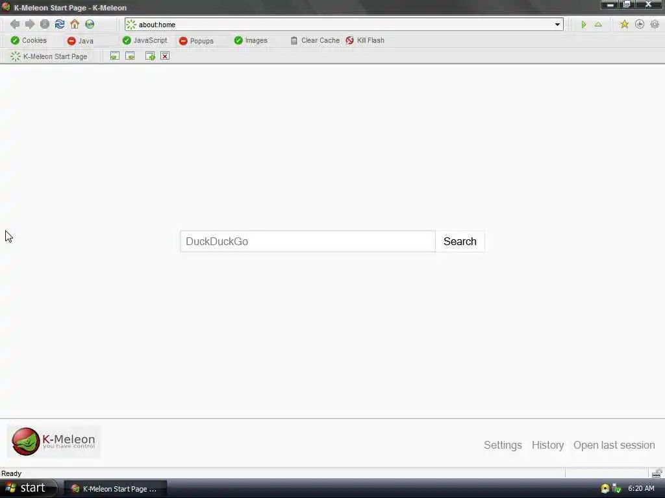The width and height of the screenshot is (665, 498).
Task: Toggle the Popups blocking setting
Action: click(196, 41)
